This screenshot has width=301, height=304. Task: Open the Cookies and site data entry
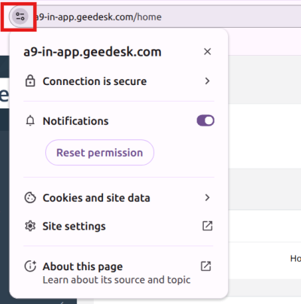click(119, 198)
